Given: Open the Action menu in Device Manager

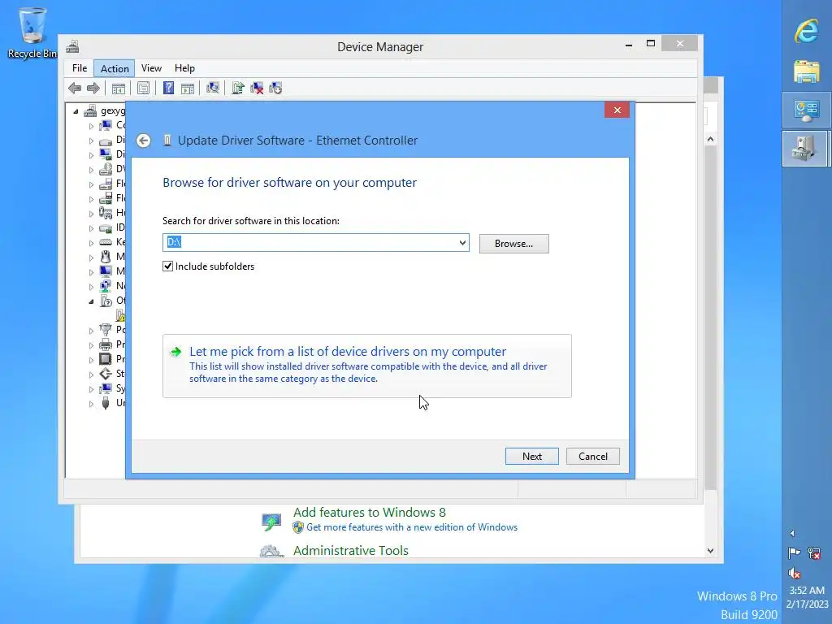Looking at the screenshot, I should (x=115, y=68).
